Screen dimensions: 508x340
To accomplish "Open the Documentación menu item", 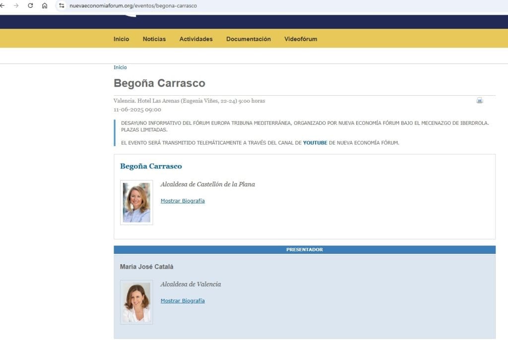I will [249, 39].
